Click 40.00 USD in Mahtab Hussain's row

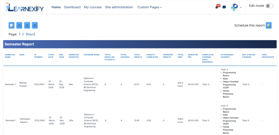pos(193,85)
